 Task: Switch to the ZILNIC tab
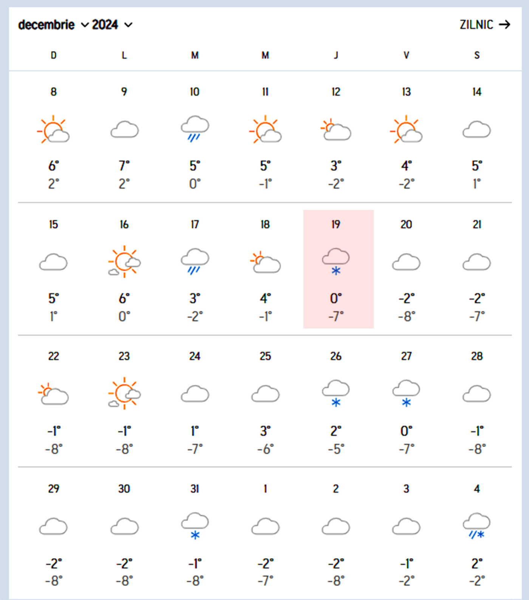(476, 25)
